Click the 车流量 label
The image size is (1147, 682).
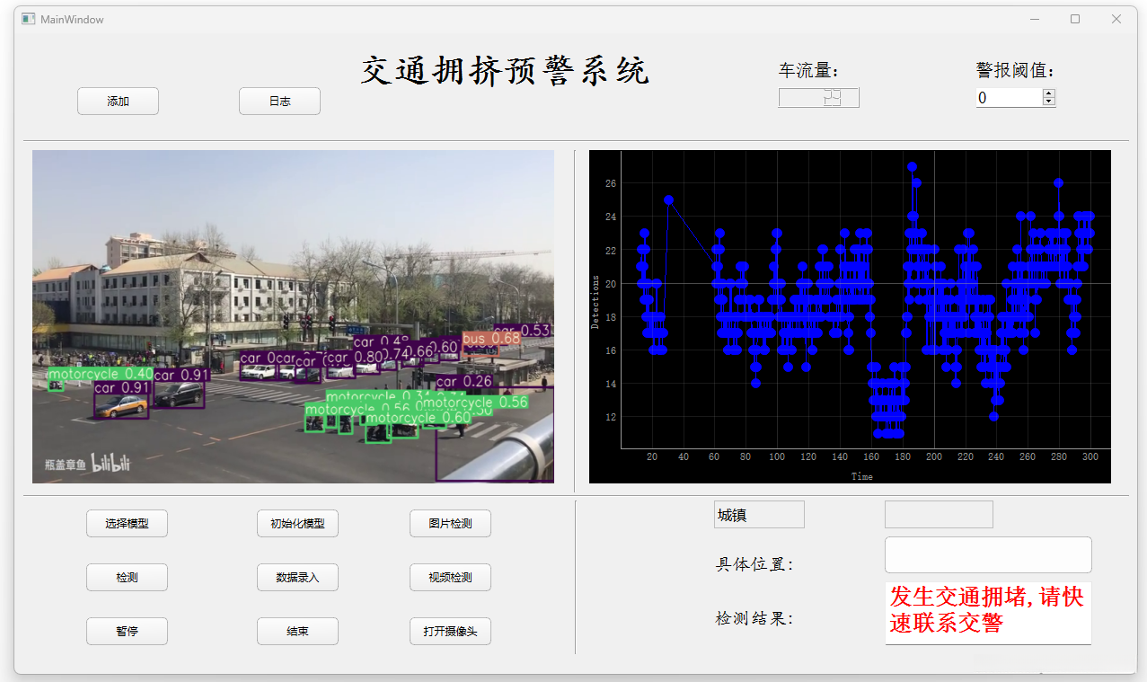808,71
